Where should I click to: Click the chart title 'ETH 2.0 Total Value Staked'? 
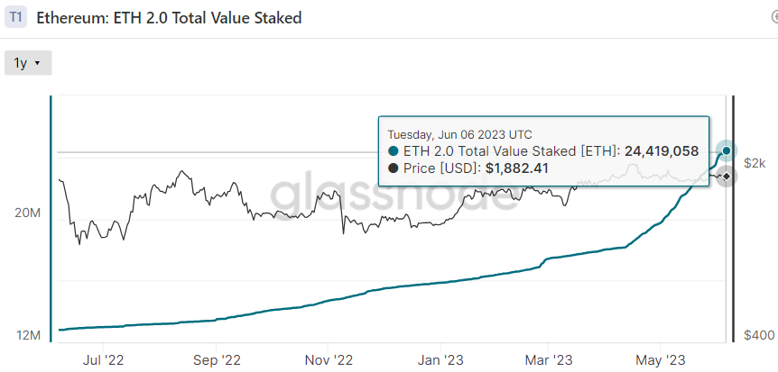169,17
